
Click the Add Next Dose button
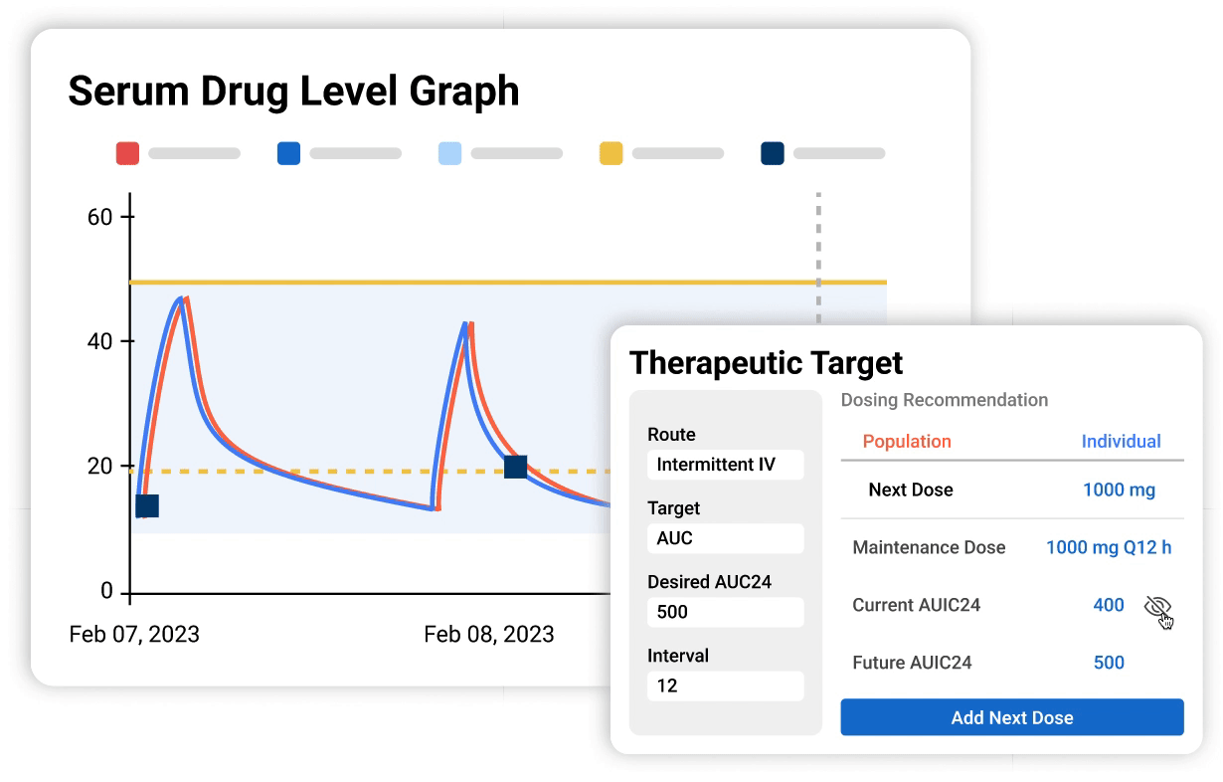(x=1012, y=717)
